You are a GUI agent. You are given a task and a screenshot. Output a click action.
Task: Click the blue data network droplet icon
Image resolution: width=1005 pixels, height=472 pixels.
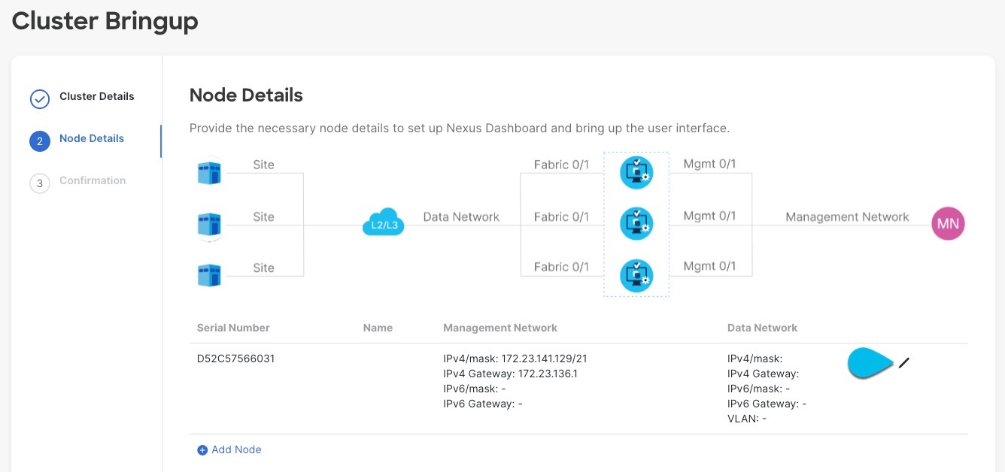tap(870, 362)
